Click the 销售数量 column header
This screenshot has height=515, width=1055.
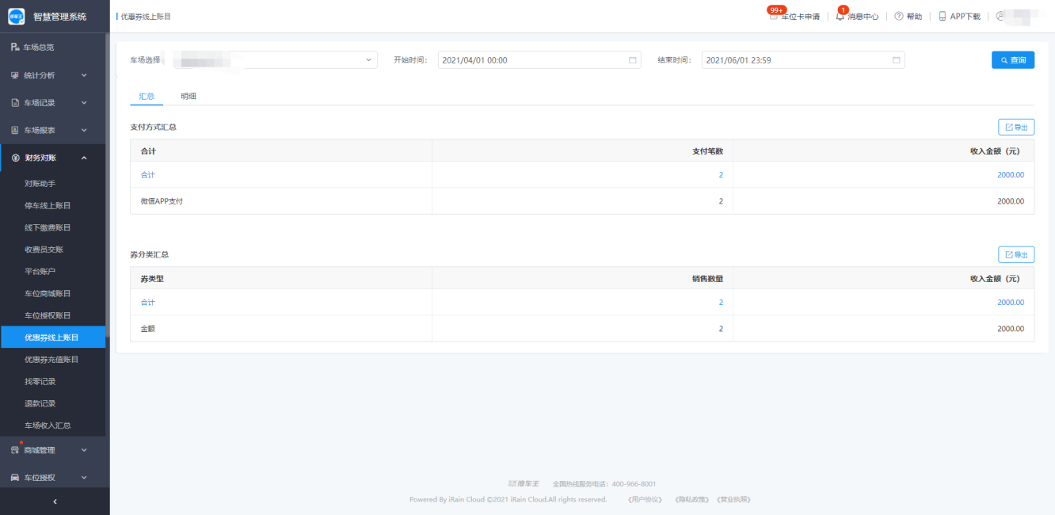[707, 278]
